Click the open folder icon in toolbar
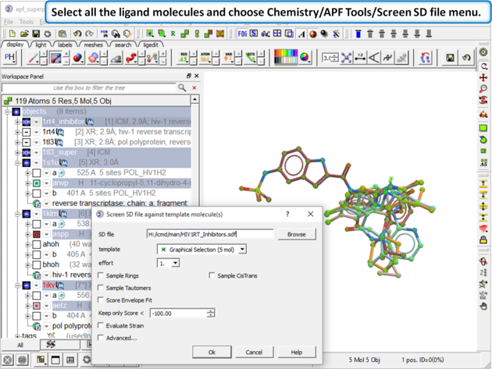Screen dimensions: 492x369 pos(25,34)
